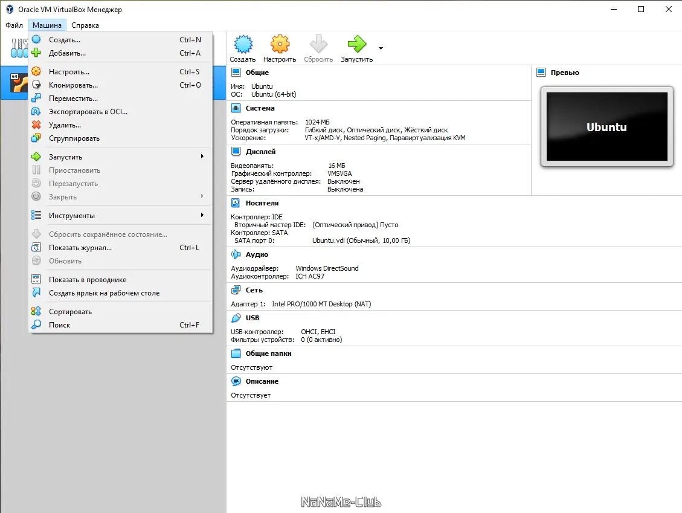Click the list icon beside Инструменты
This screenshot has height=513, width=682.
pyautogui.click(x=36, y=215)
